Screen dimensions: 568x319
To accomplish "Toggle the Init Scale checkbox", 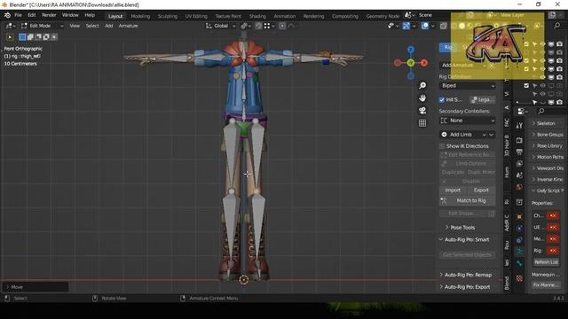I will coord(442,99).
